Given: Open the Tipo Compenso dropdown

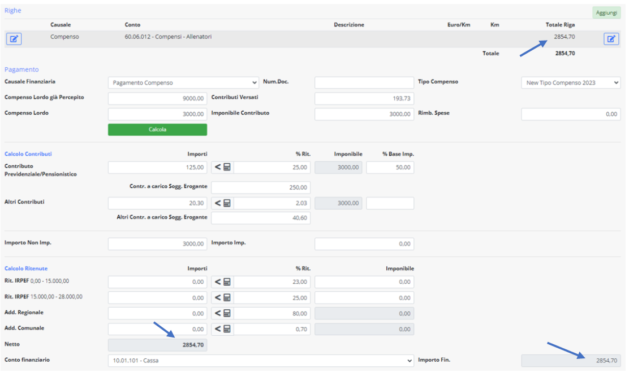Looking at the screenshot, I should pos(570,83).
